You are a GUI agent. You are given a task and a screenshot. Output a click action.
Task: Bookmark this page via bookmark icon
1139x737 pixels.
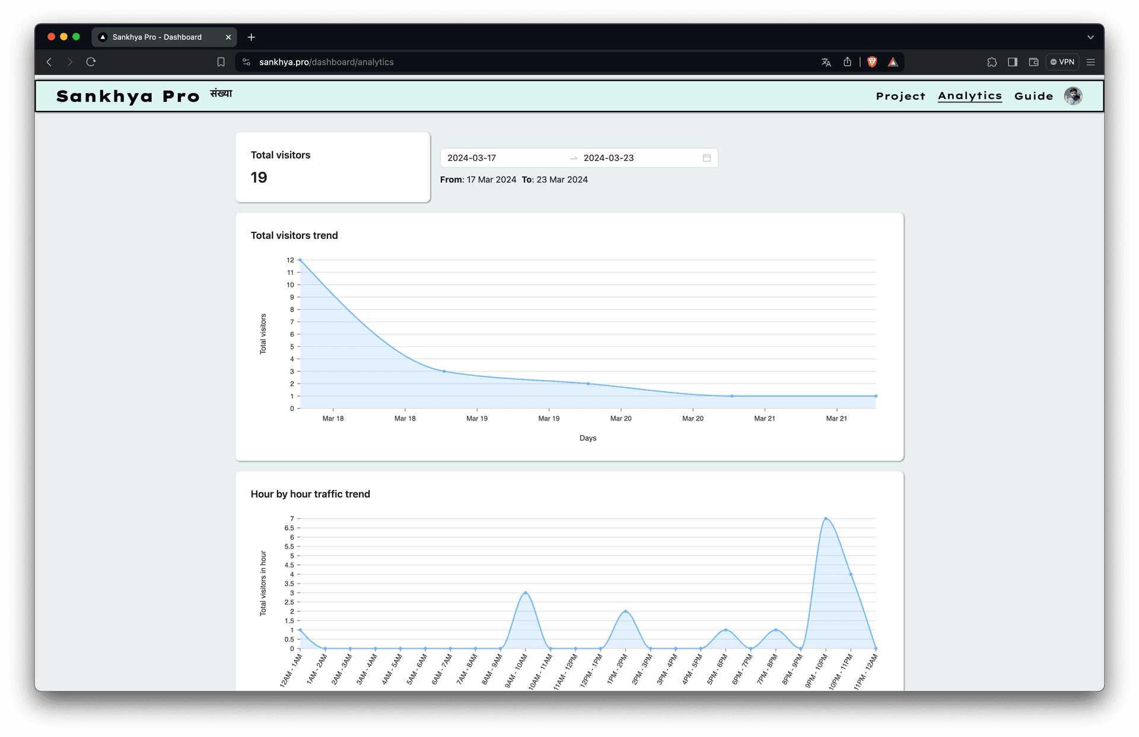coord(221,62)
